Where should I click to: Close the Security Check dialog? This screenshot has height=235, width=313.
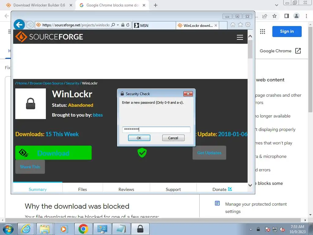tap(188, 94)
